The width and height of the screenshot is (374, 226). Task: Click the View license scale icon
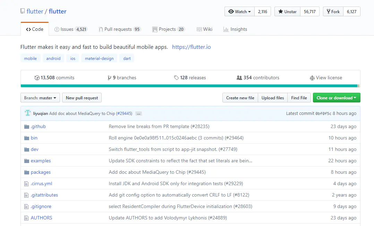tap(312, 78)
